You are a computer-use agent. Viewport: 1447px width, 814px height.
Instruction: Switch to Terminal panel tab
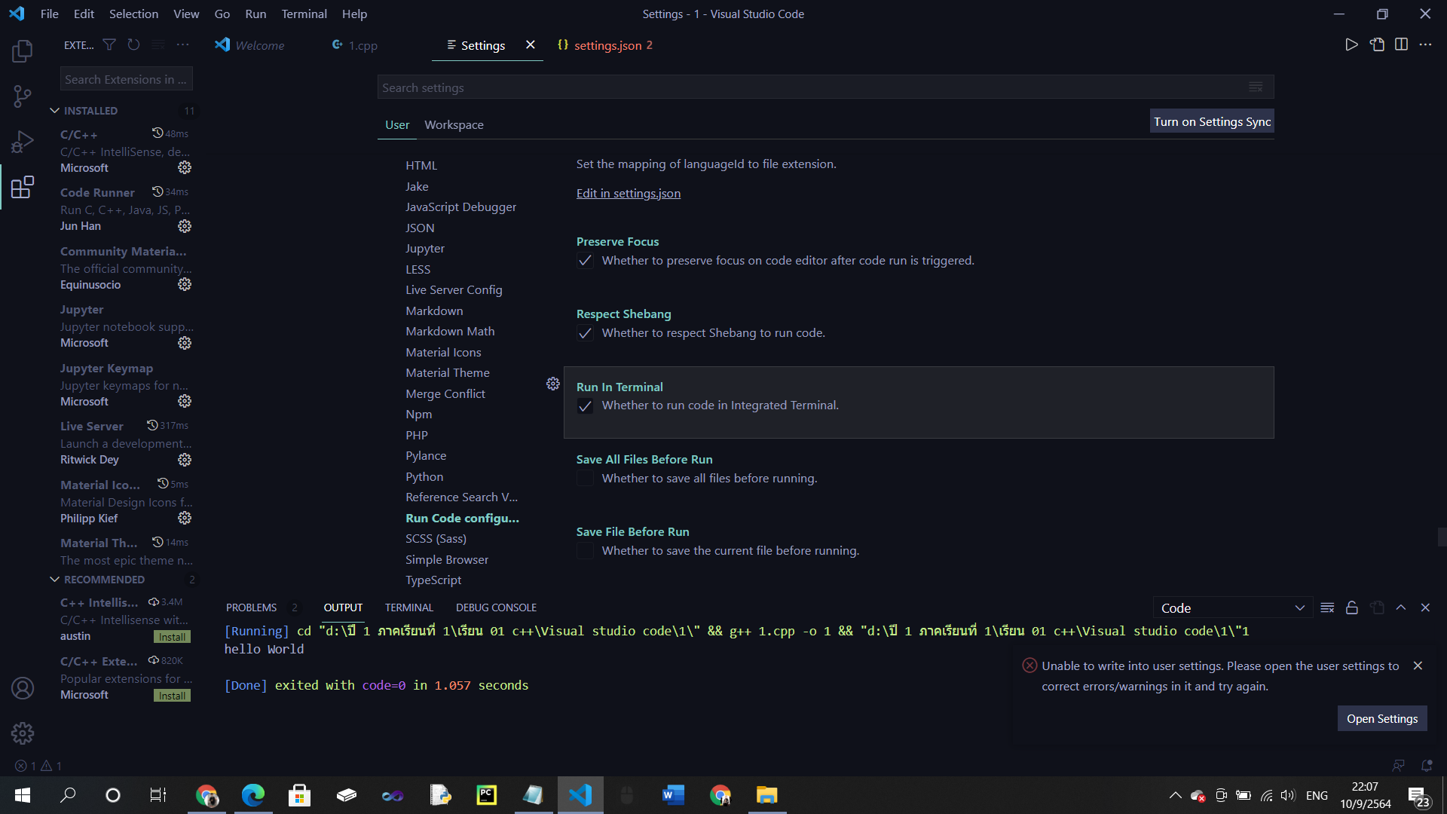[x=409, y=608]
